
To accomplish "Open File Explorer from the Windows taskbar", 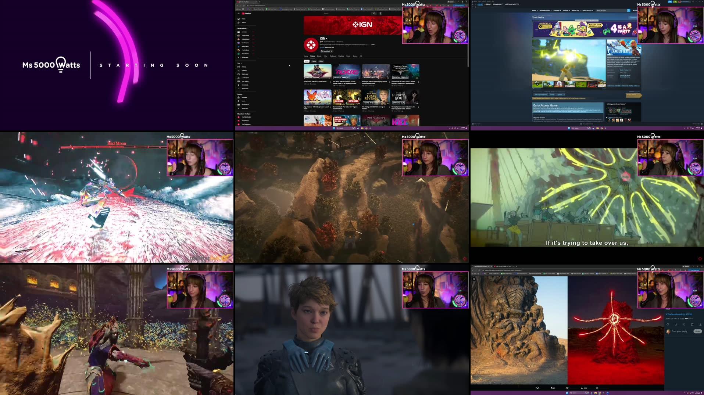I will coord(595,392).
